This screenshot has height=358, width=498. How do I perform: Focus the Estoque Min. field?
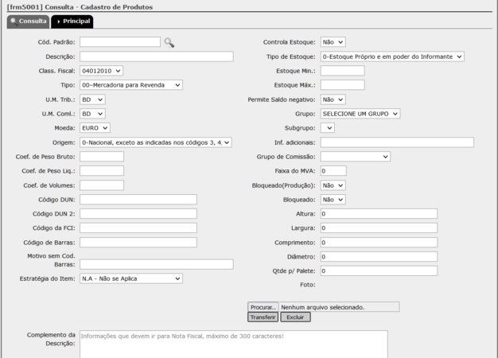pos(342,71)
